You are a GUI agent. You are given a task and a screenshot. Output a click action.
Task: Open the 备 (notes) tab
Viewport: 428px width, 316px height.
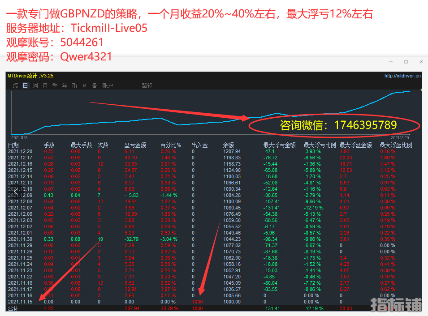(x=94, y=85)
